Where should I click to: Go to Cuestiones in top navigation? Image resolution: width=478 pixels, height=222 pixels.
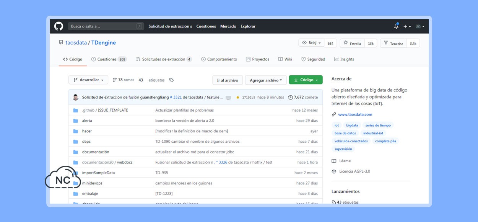pos(206,26)
